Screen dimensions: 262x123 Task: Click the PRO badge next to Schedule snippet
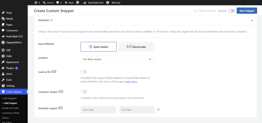(60, 108)
